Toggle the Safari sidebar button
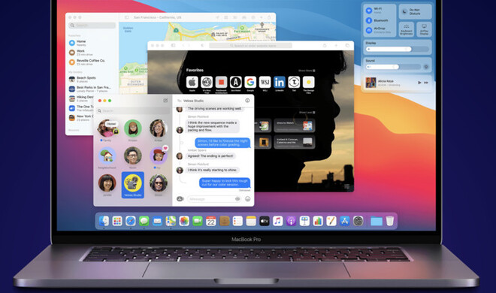Screen dimensions: 496x293 pyautogui.click(x=173, y=46)
